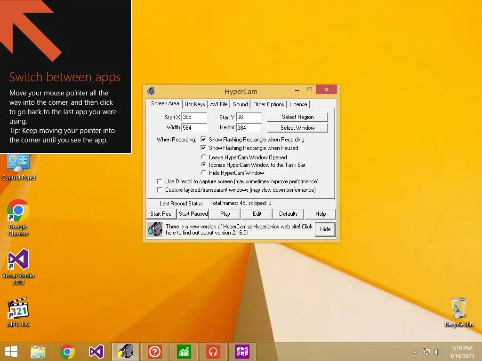The width and height of the screenshot is (482, 361).
Task: Click the Select Region button
Action: pyautogui.click(x=297, y=117)
